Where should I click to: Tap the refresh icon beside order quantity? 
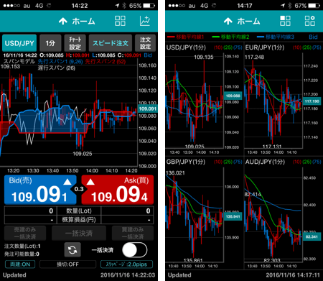[72, 250]
